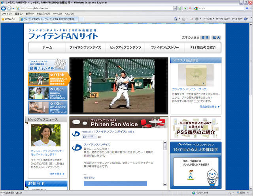Click down arrow of Fan Voice feed scrollbar
Image resolution: width=253 pixels, height=196 pixels.
tap(165, 185)
